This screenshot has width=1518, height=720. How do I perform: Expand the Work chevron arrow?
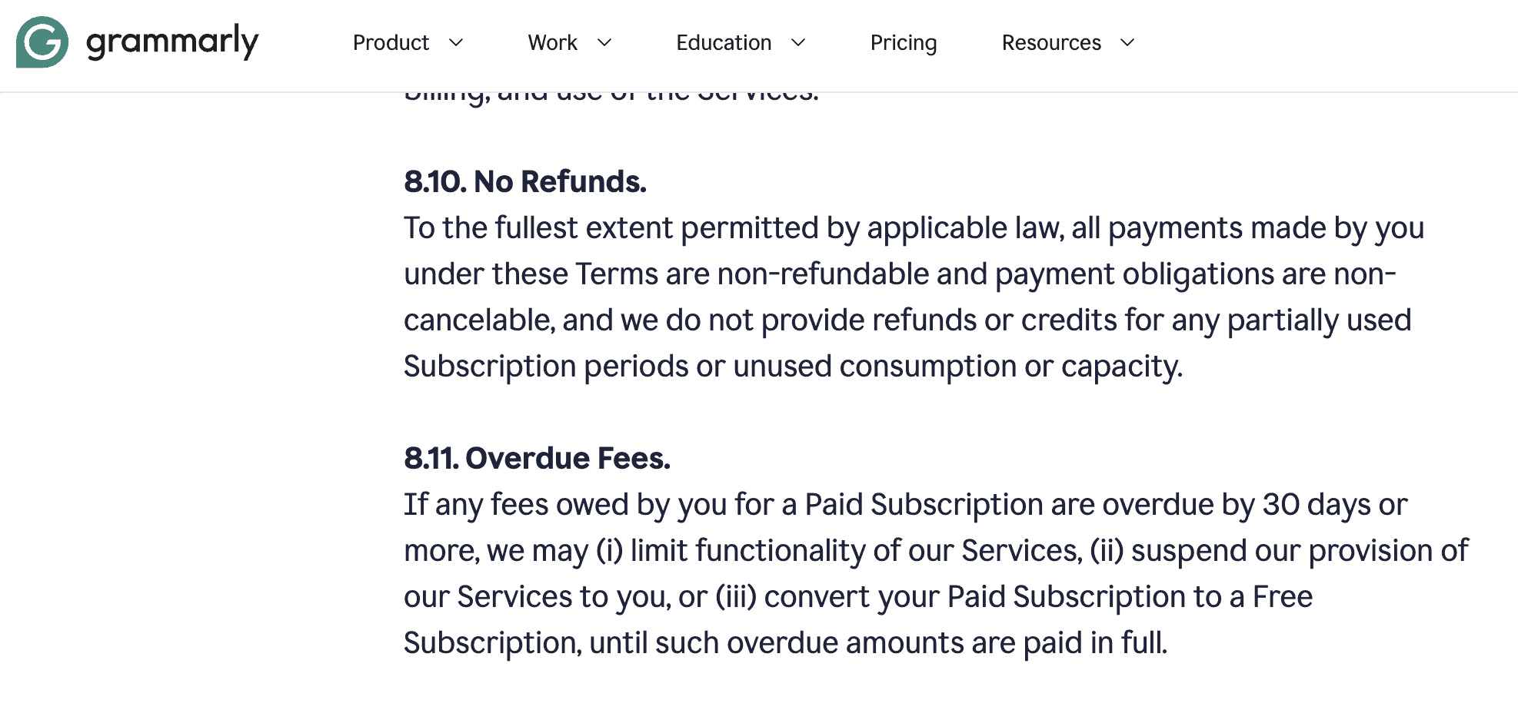(604, 44)
